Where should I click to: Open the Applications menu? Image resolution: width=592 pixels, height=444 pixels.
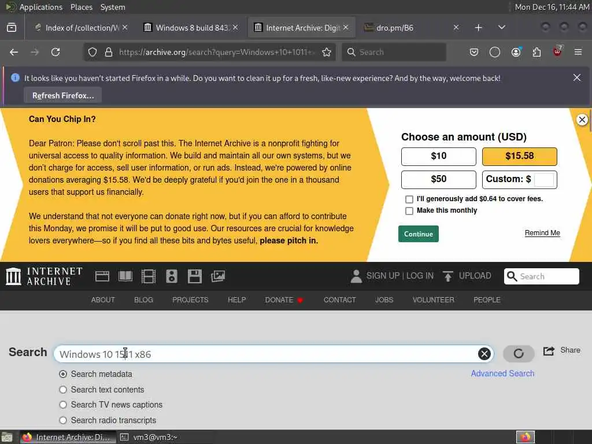[x=41, y=7]
